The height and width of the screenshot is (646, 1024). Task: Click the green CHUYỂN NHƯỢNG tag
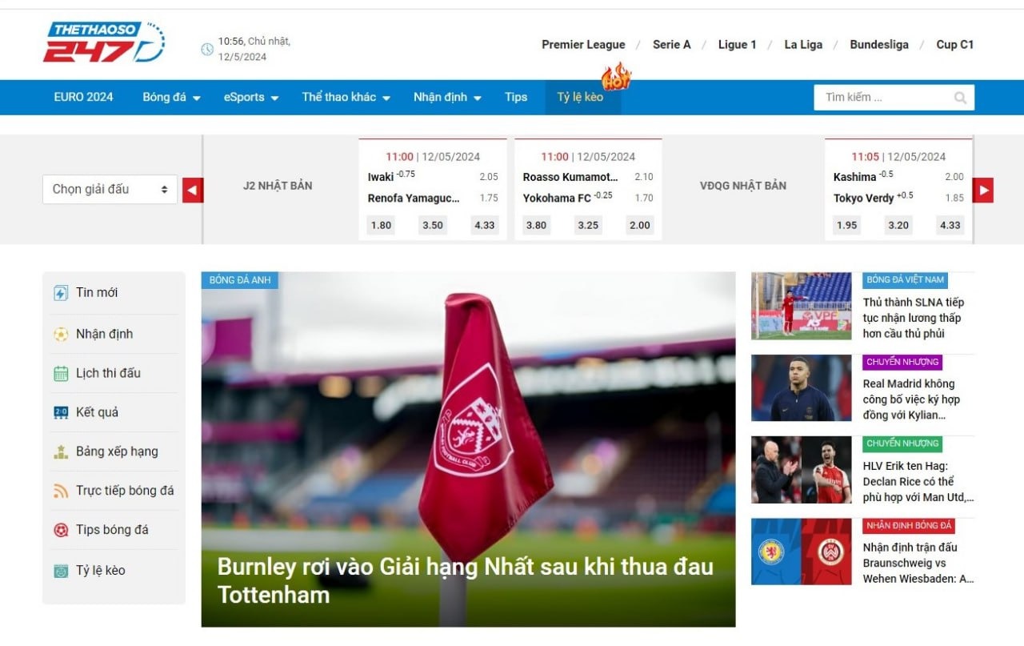tap(902, 443)
